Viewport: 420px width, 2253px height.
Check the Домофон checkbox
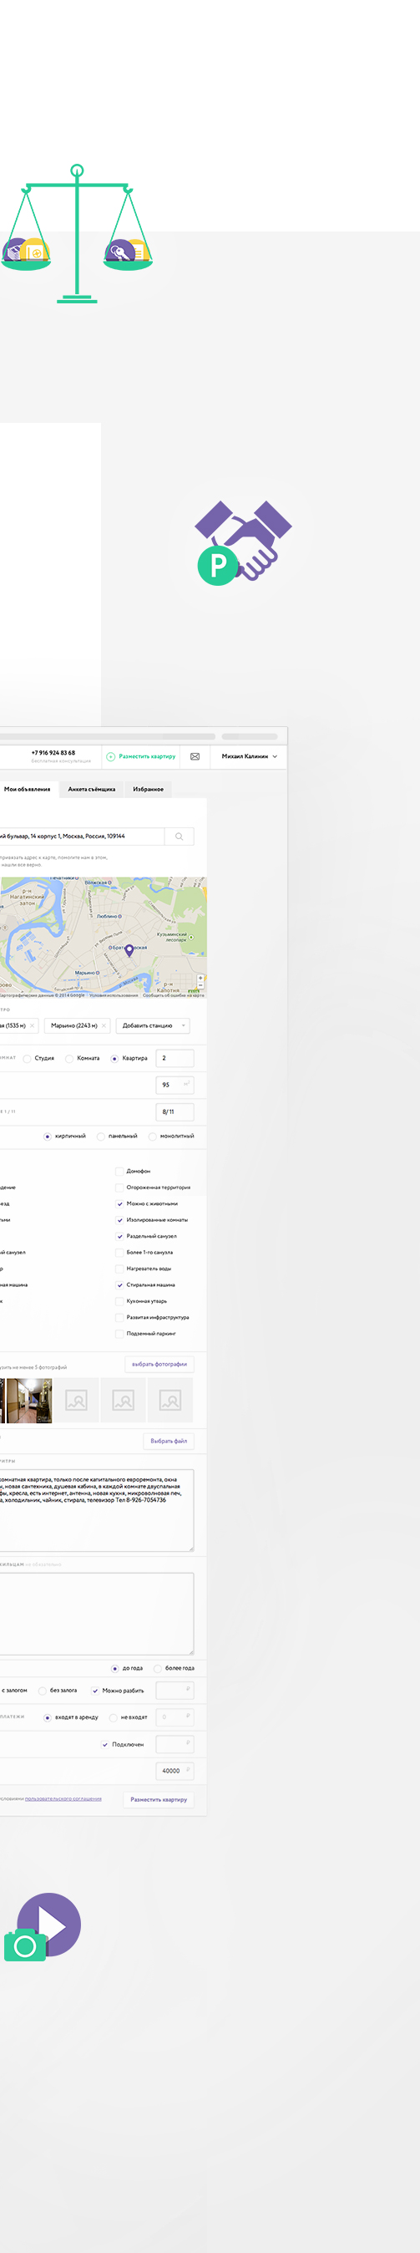pyautogui.click(x=119, y=1171)
